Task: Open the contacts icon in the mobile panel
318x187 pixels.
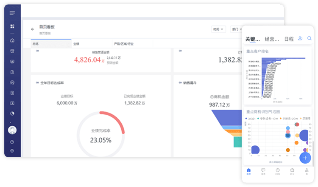Action: click(x=300, y=38)
